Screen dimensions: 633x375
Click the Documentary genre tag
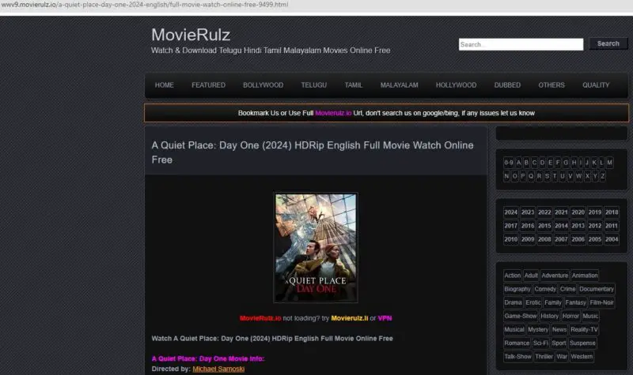click(x=597, y=289)
